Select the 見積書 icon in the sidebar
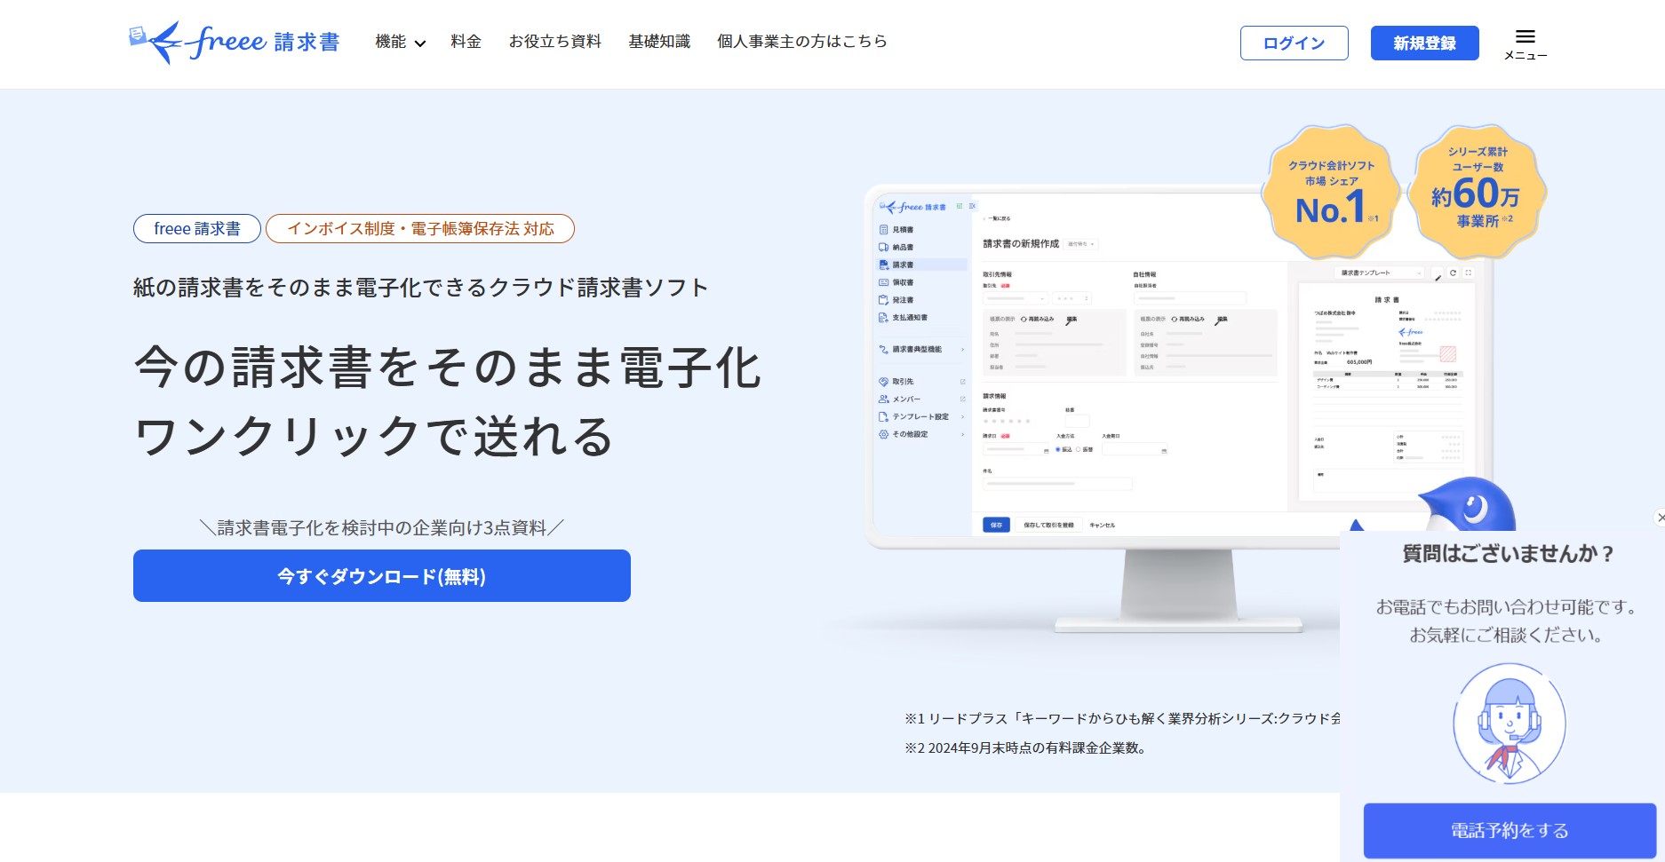This screenshot has width=1665, height=862. point(882,230)
